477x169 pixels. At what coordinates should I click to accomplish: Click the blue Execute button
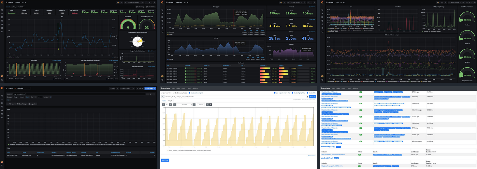point(312,97)
